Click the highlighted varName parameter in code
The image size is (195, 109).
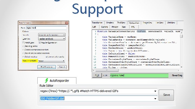(141, 31)
